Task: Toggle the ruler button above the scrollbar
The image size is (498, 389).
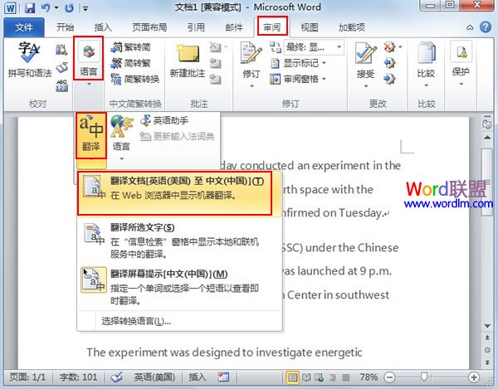Action: (486, 124)
